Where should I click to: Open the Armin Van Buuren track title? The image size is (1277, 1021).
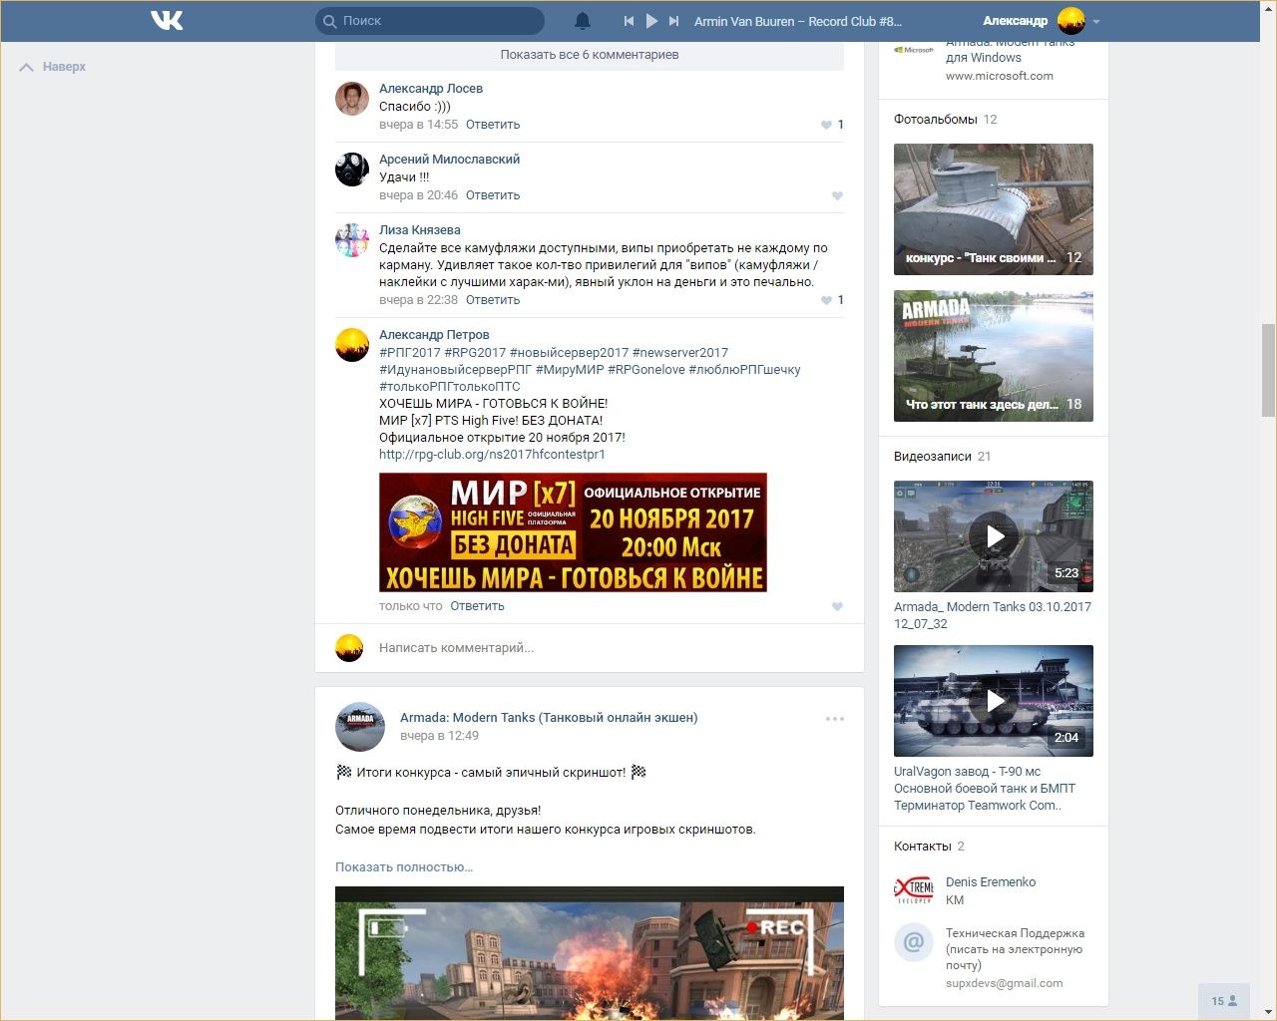(798, 21)
